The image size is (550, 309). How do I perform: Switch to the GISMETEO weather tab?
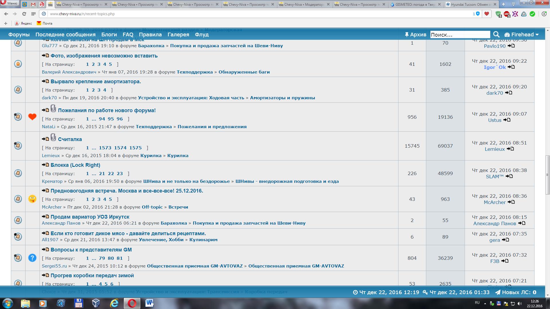coord(416,5)
